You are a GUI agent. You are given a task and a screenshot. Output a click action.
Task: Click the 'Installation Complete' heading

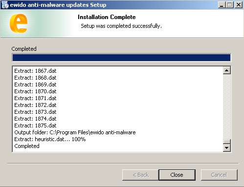107,17
